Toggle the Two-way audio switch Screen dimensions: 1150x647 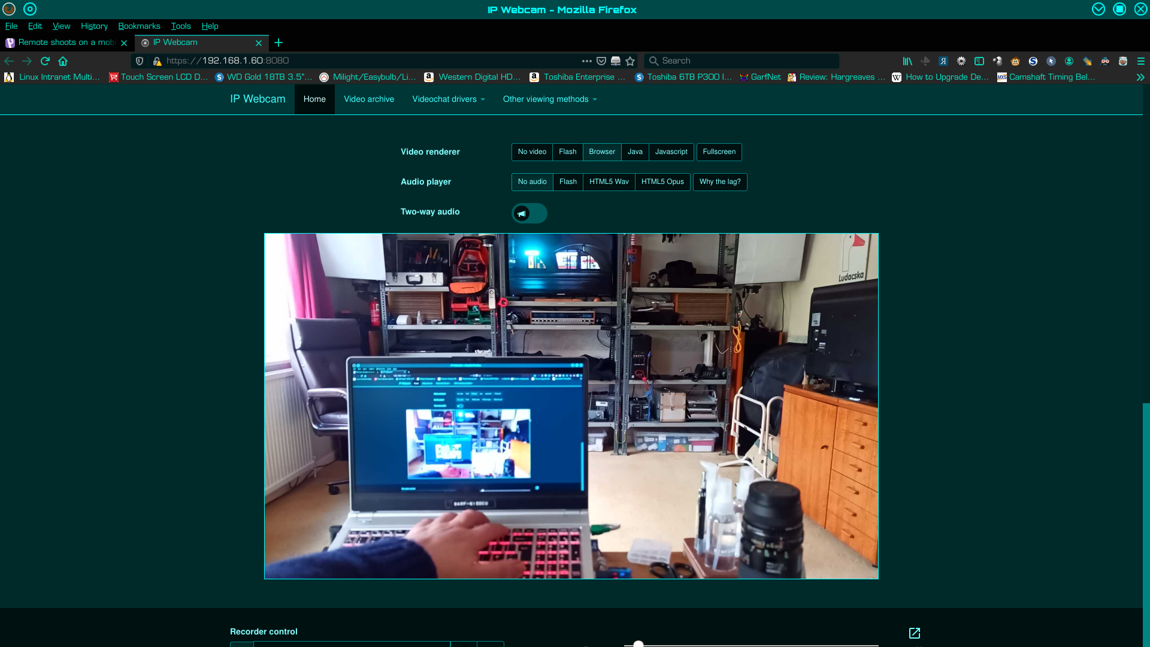(529, 213)
